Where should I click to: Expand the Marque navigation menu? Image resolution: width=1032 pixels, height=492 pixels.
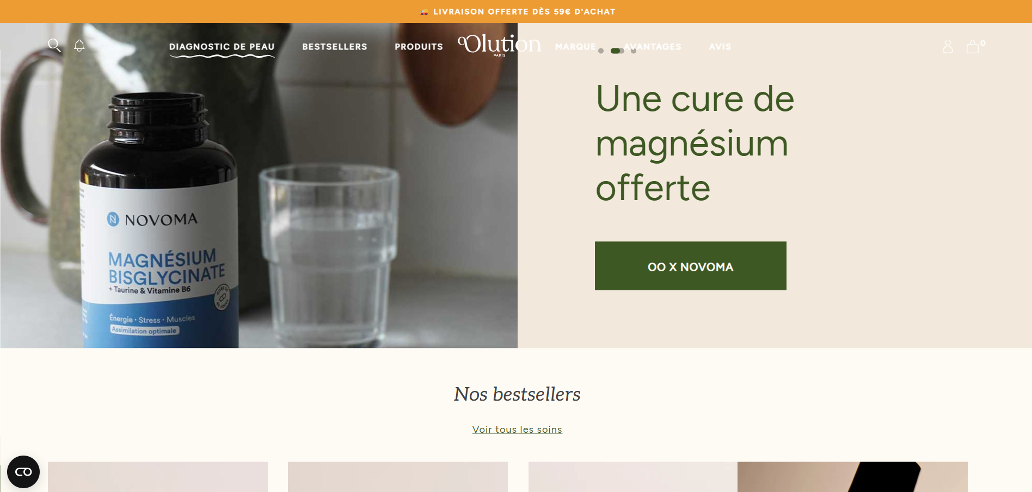point(575,47)
